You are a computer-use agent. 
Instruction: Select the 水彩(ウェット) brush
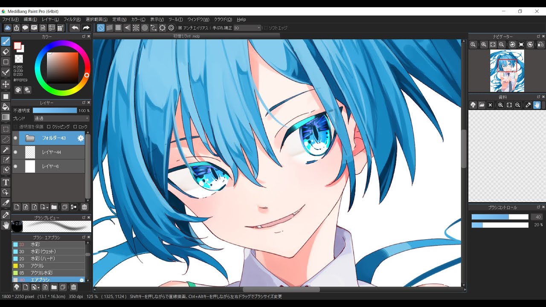coord(48,252)
